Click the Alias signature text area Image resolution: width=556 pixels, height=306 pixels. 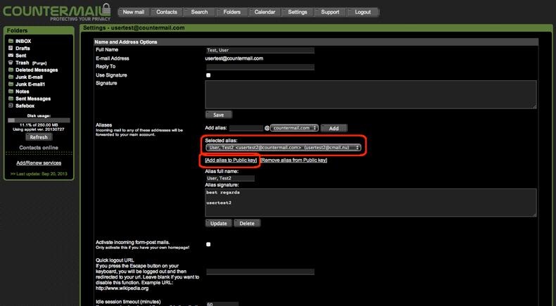click(370, 203)
